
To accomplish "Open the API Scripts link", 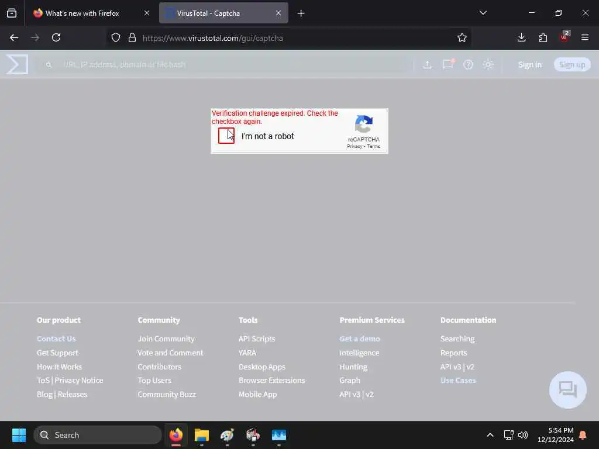I will (257, 339).
